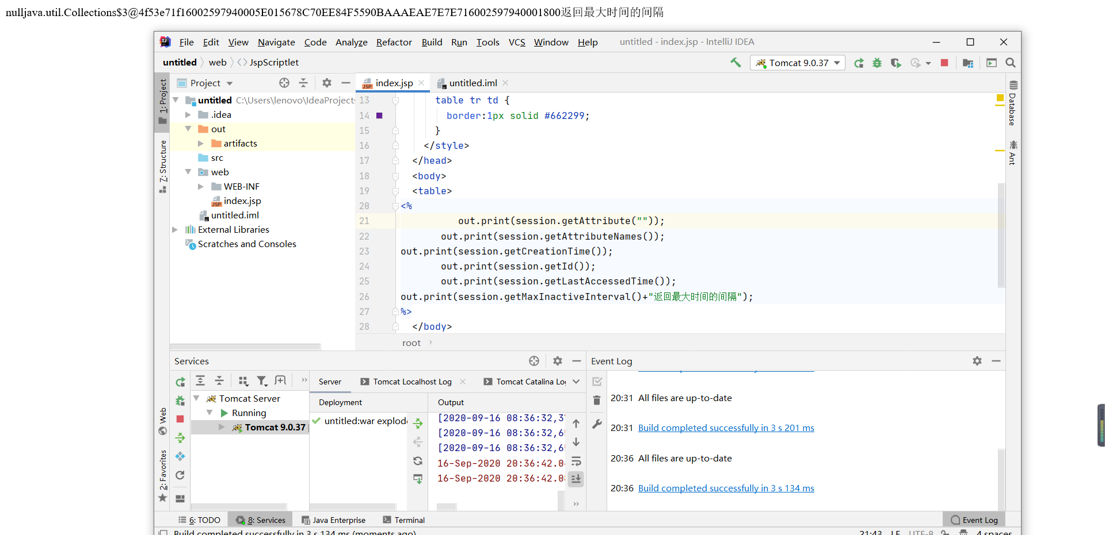Run Tomcat with Coverage from the toolbar
The width and height of the screenshot is (1105, 535).
tap(896, 63)
